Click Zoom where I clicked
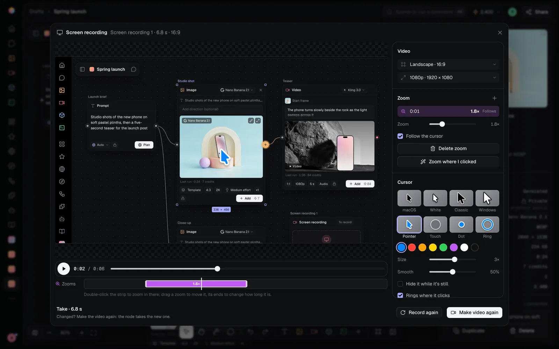 click(448, 162)
